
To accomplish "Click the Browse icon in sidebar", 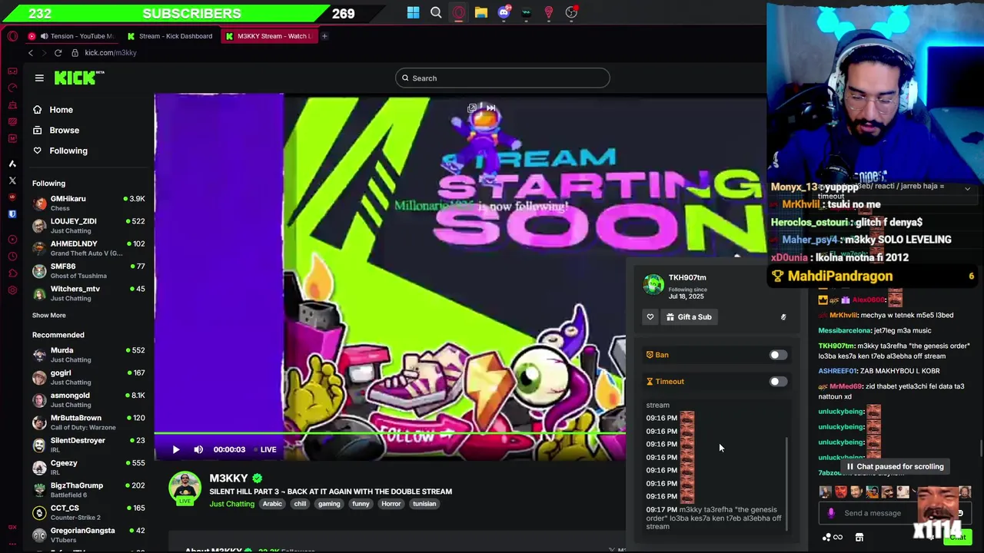I will pyautogui.click(x=37, y=131).
